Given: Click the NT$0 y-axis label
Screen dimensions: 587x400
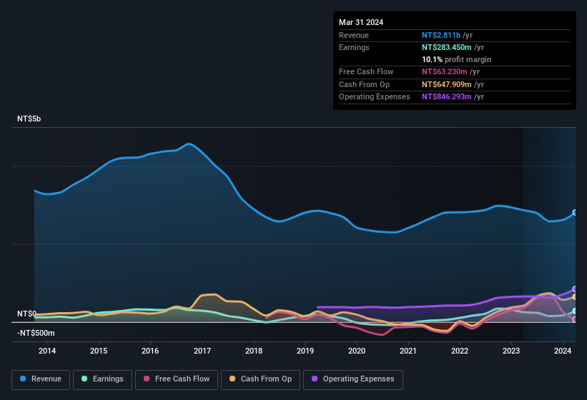Looking at the screenshot, I should tap(27, 314).
